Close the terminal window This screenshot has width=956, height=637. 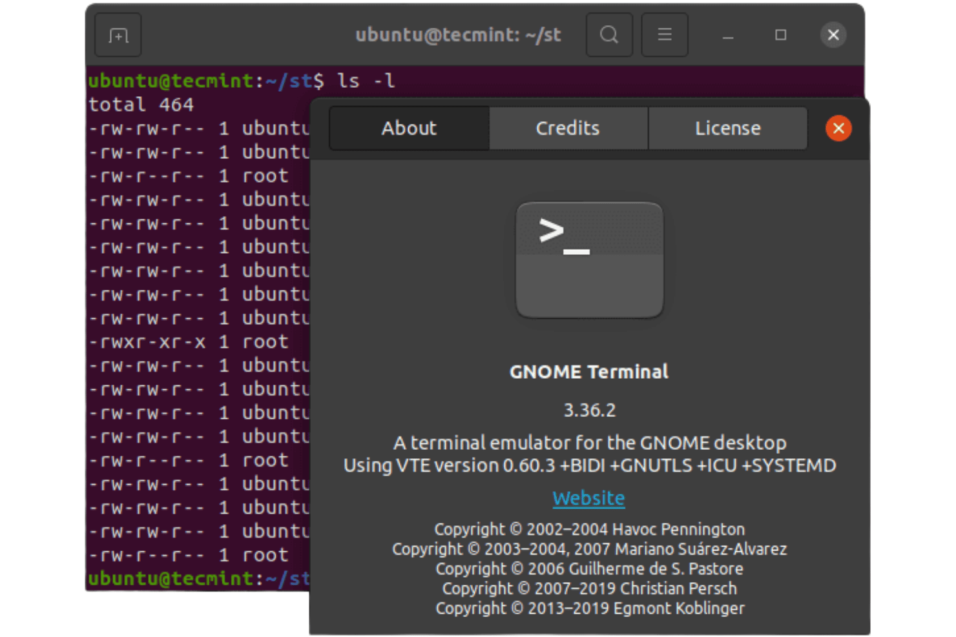pos(833,35)
